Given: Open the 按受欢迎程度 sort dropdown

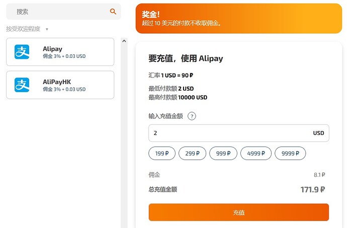Looking at the screenshot, I should pyautogui.click(x=27, y=29).
